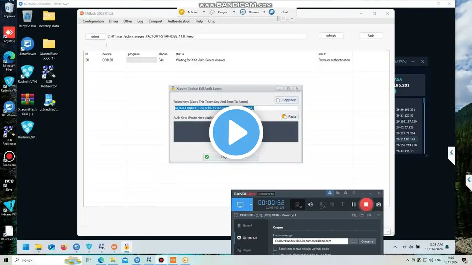Select Bandicam screen recording mode monitor button

(240, 204)
